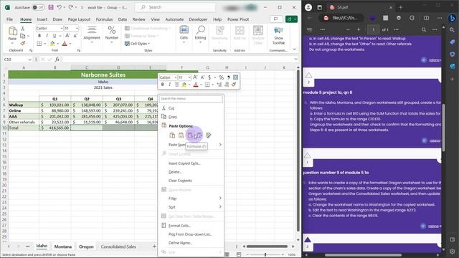Toggle Underline in the ribbon Font group

pyautogui.click(x=55, y=36)
